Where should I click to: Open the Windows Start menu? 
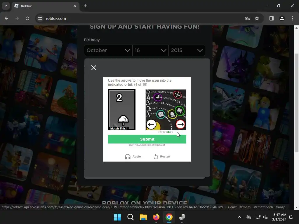(117, 217)
